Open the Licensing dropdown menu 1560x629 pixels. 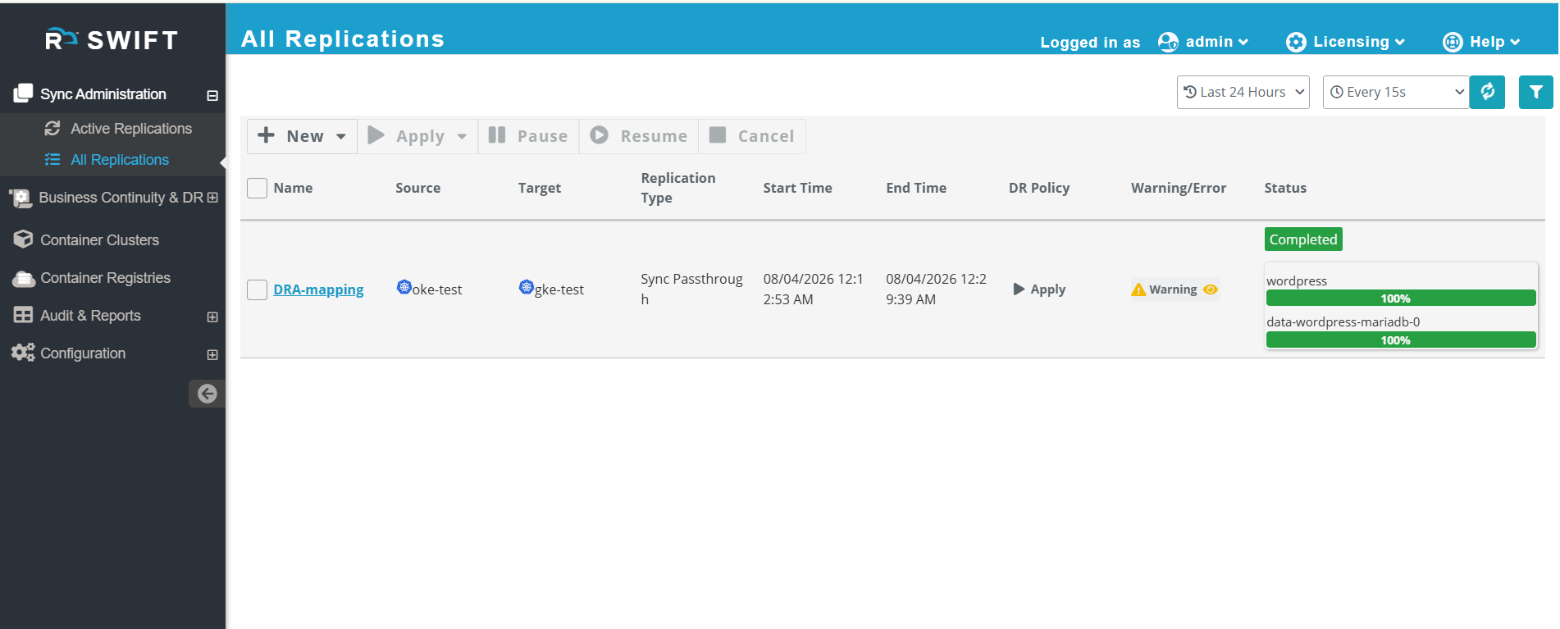[x=1358, y=42]
